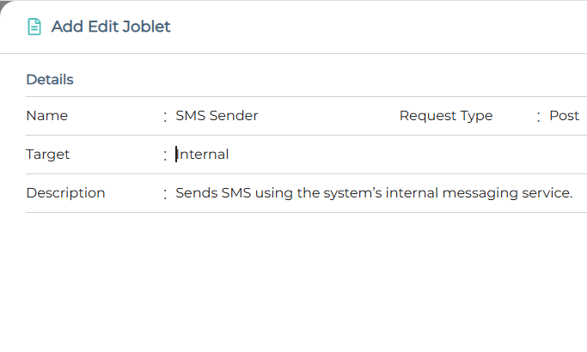Click the colon after Request Type
The height and width of the screenshot is (352, 587).
(x=539, y=117)
